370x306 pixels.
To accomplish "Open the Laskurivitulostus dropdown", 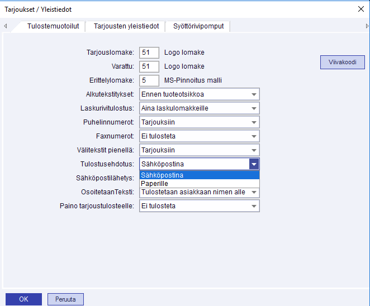I will (x=254, y=108).
